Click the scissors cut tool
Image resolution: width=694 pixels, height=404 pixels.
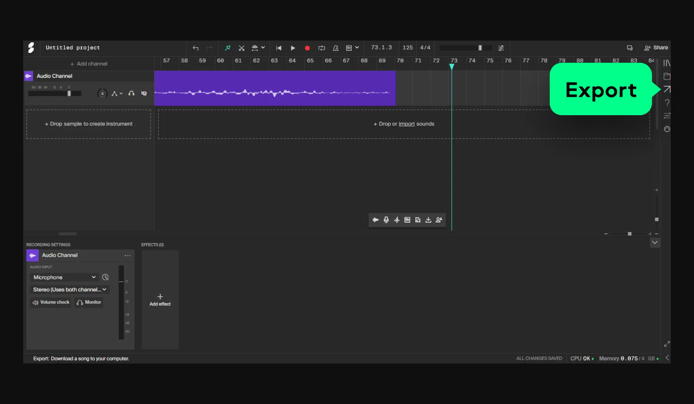(242, 48)
